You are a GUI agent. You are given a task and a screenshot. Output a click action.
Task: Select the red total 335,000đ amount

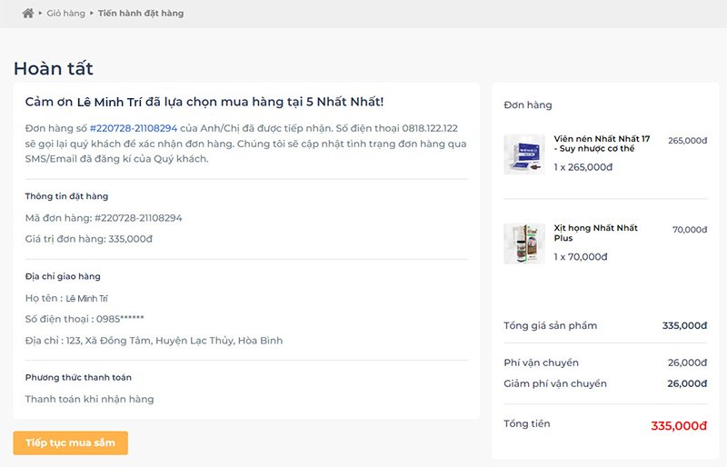679,426
